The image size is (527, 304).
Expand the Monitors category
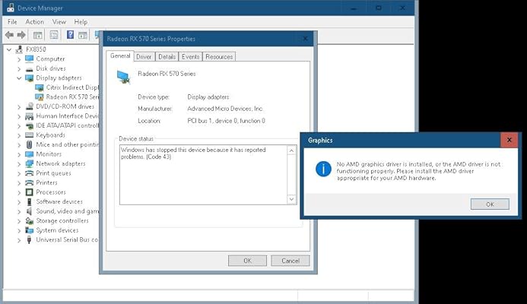click(x=19, y=154)
